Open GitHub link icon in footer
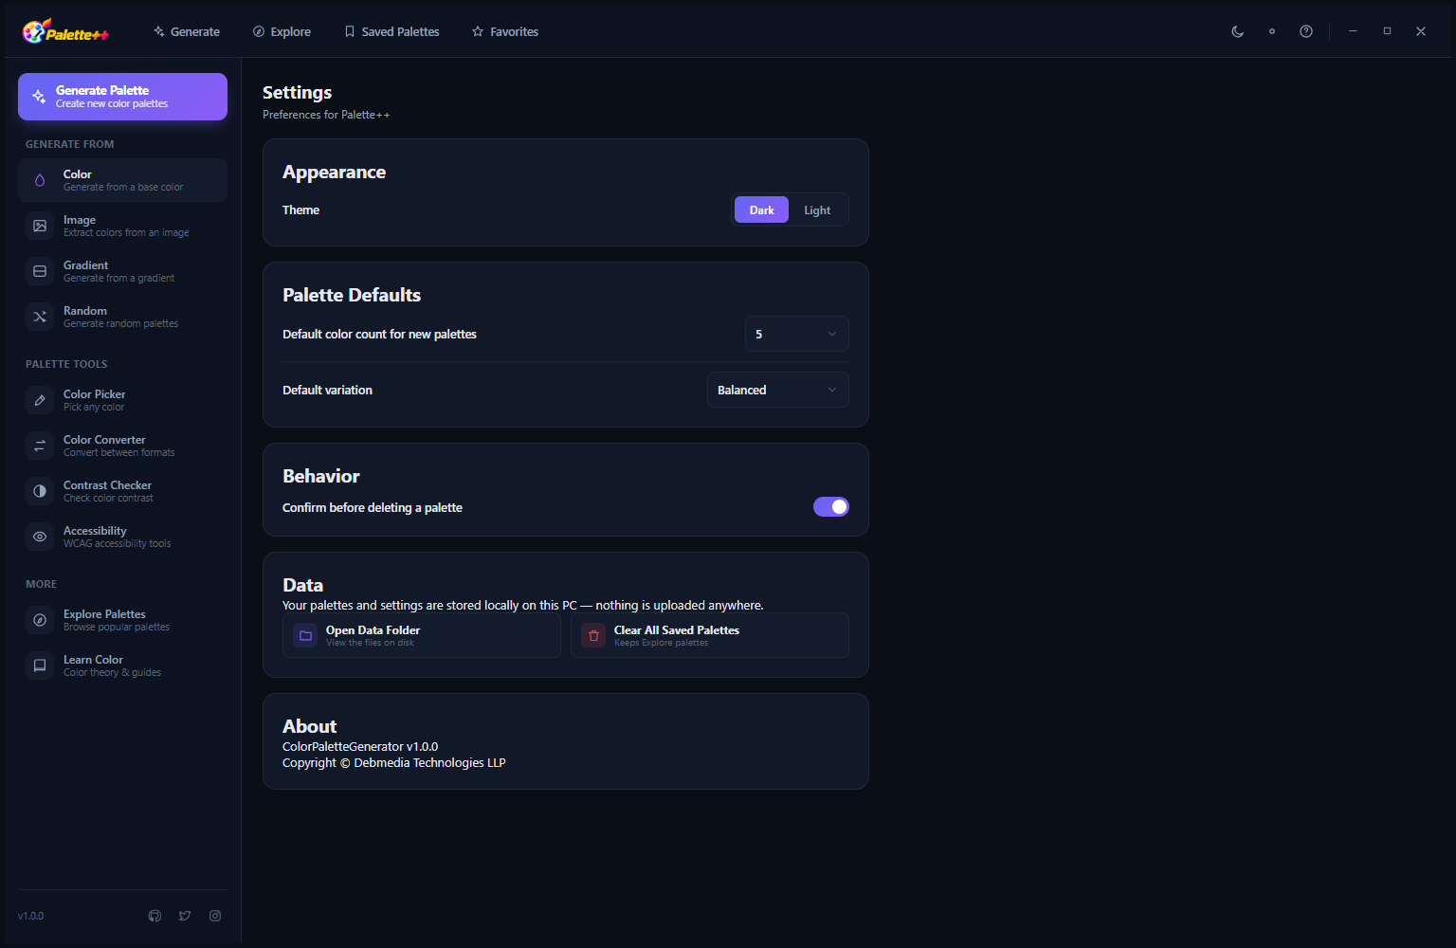The image size is (1456, 948). pyautogui.click(x=155, y=916)
